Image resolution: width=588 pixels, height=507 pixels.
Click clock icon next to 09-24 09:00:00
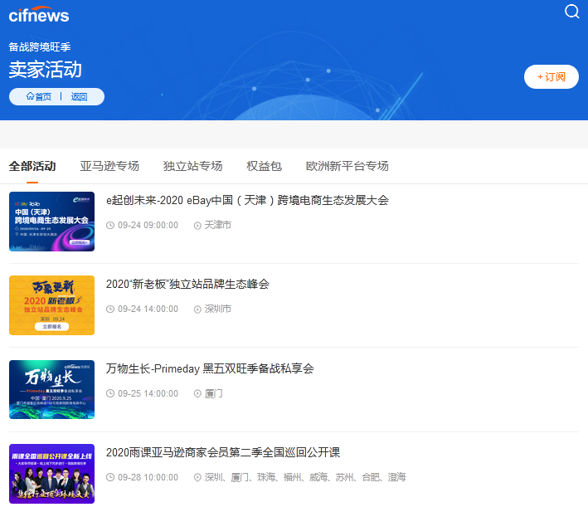[x=110, y=225]
